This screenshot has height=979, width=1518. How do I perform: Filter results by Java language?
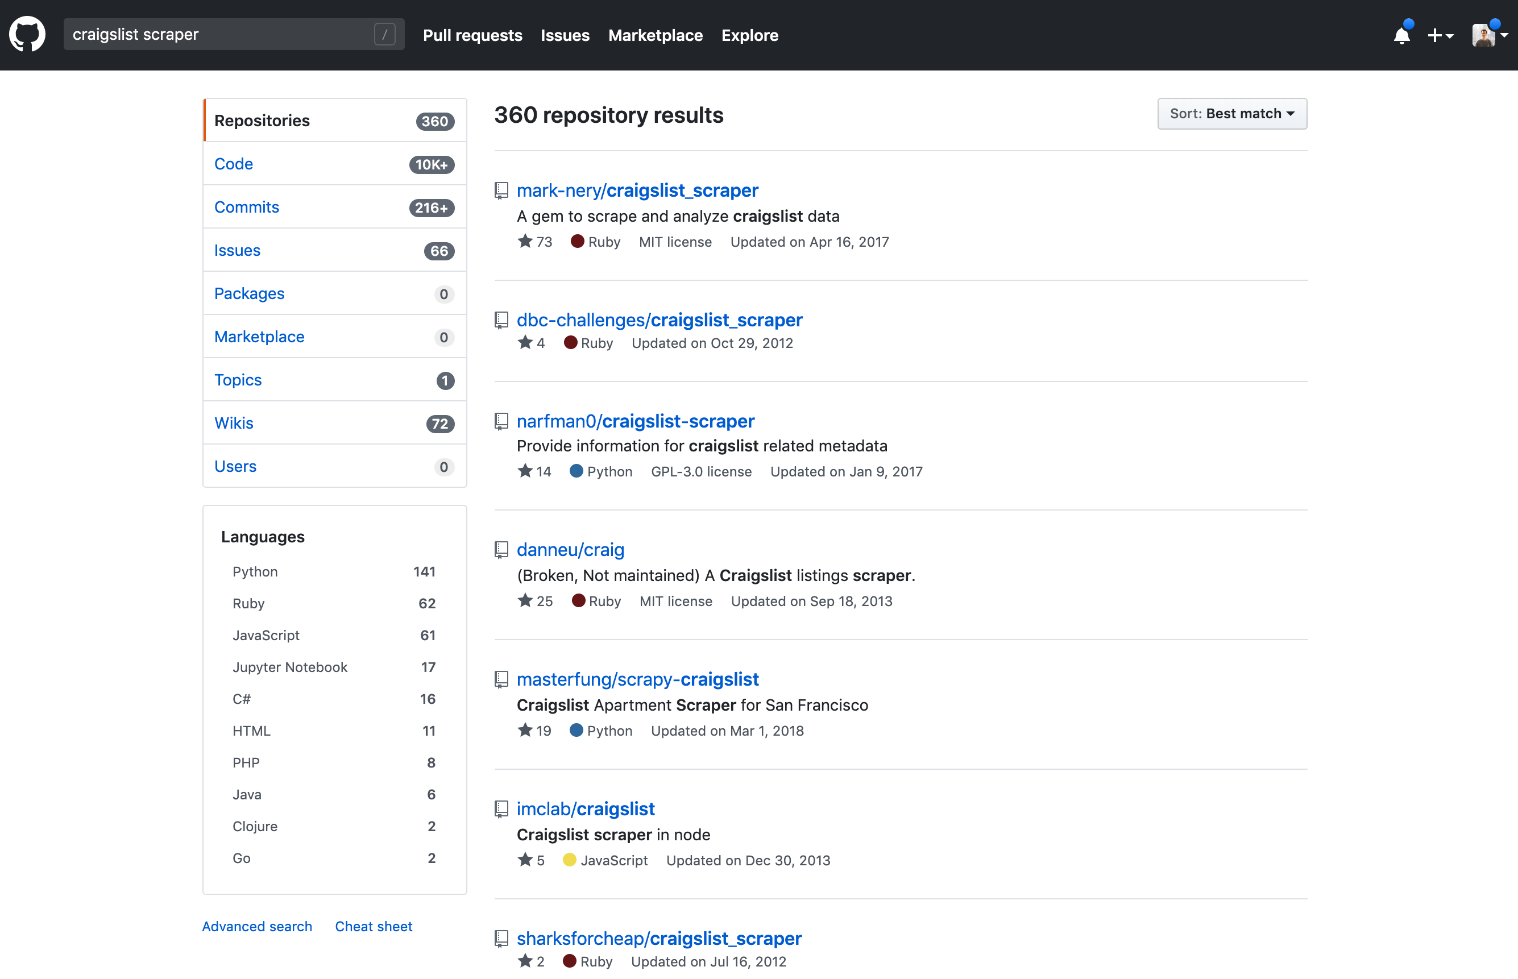(x=334, y=794)
